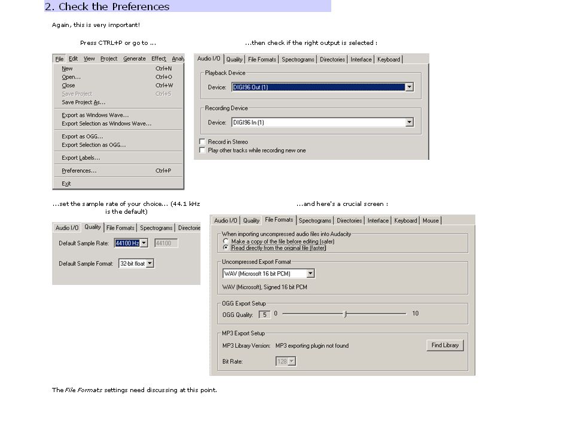The height and width of the screenshot is (431, 574).
Task: Expand Recording Device dropdown arrow
Action: pos(409,122)
